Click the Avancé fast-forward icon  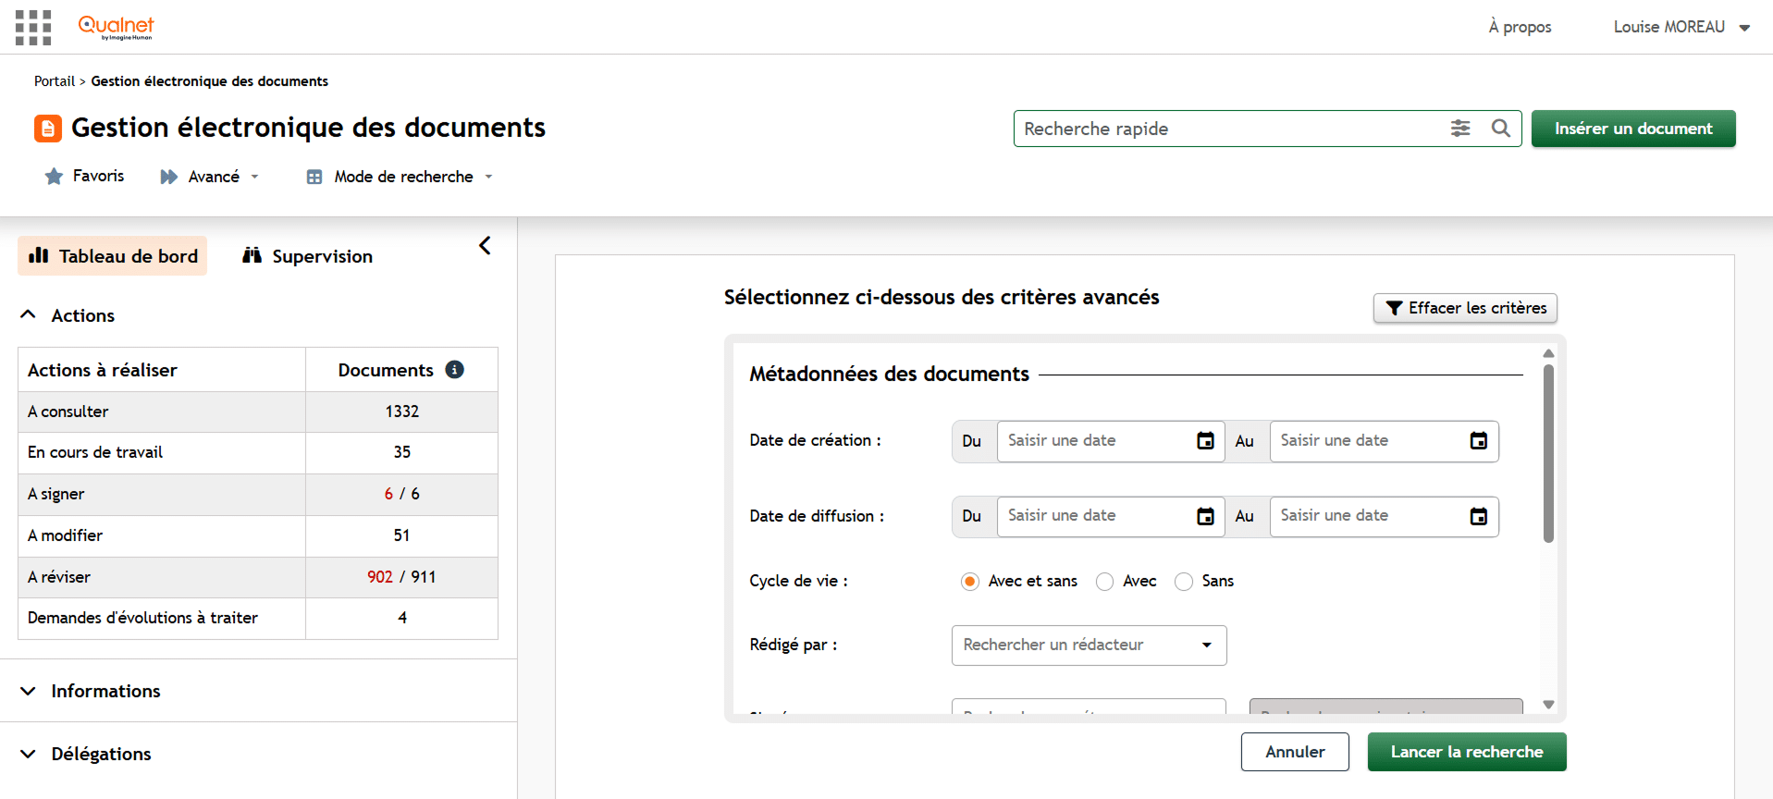pyautogui.click(x=168, y=177)
